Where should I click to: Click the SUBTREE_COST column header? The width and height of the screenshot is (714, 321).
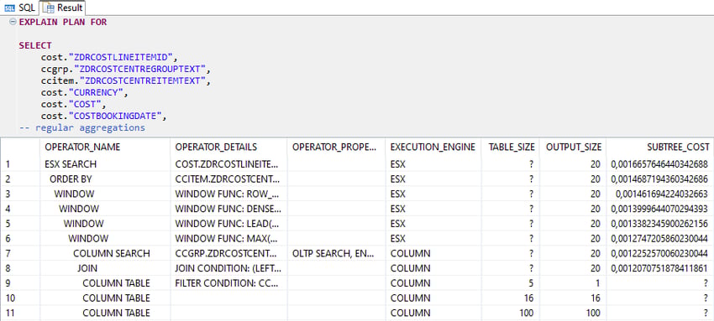click(679, 148)
